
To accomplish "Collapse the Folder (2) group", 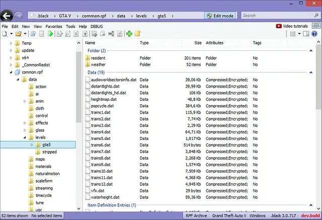I will tap(311, 50).
